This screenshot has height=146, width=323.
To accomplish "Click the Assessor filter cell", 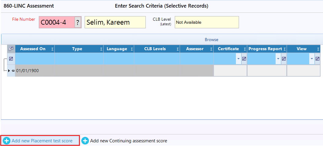I will point(196,59).
